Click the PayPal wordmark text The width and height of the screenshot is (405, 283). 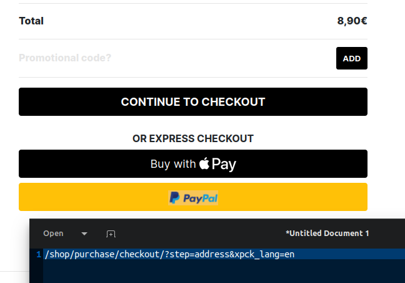(x=201, y=198)
